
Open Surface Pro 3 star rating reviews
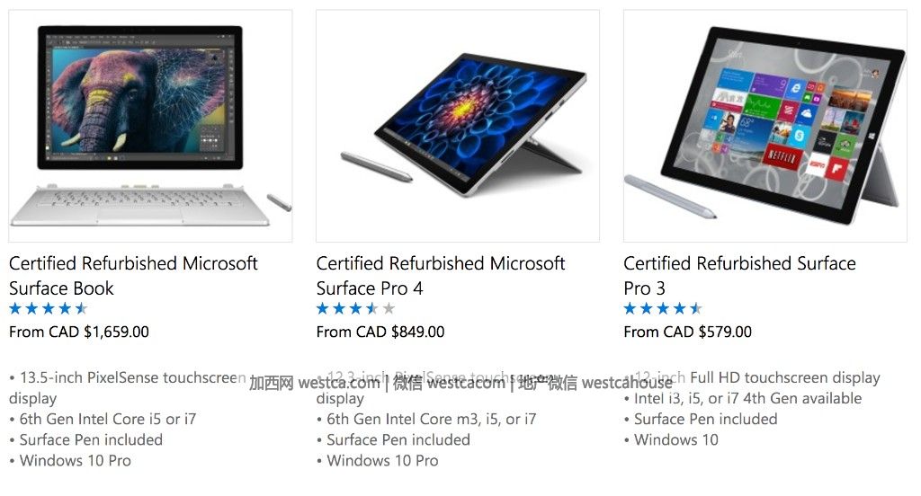point(663,308)
